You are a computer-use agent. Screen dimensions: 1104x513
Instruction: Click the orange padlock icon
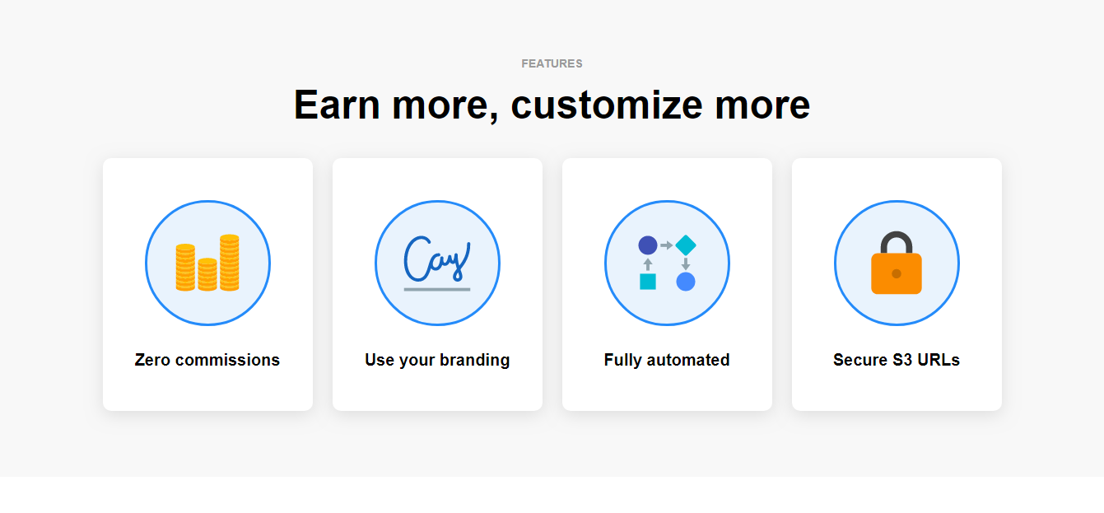pyautogui.click(x=897, y=263)
